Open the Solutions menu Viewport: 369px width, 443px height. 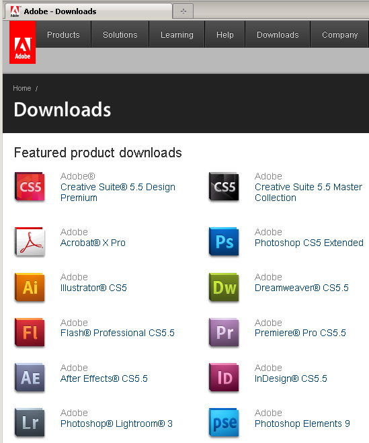(120, 34)
